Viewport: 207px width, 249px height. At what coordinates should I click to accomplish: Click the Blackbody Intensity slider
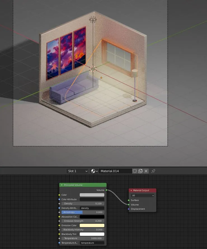tap(83, 230)
